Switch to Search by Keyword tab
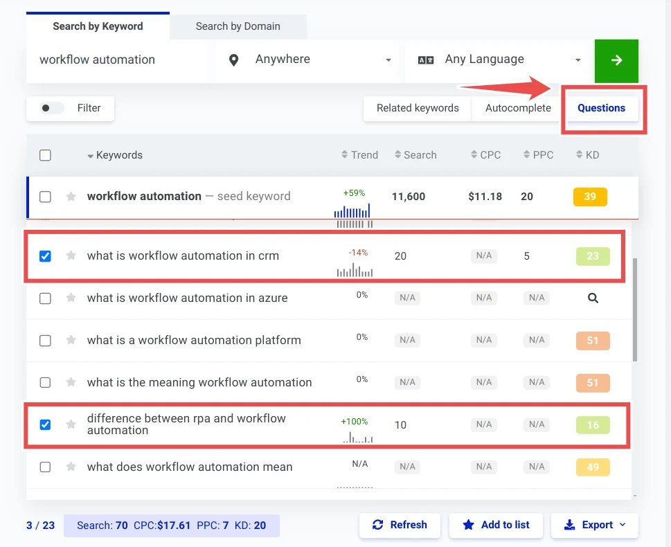Screen dimensions: 671x547 click(x=98, y=26)
